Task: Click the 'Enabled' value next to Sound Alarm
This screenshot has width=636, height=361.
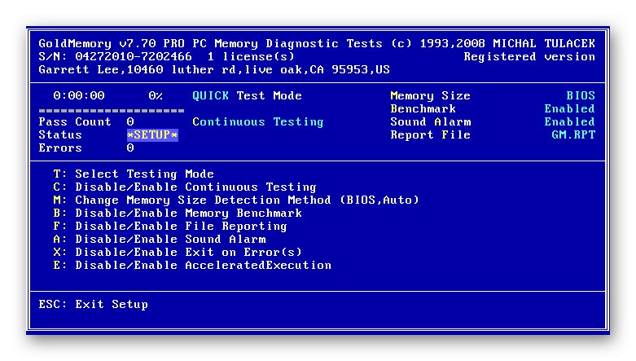Action: [x=569, y=121]
